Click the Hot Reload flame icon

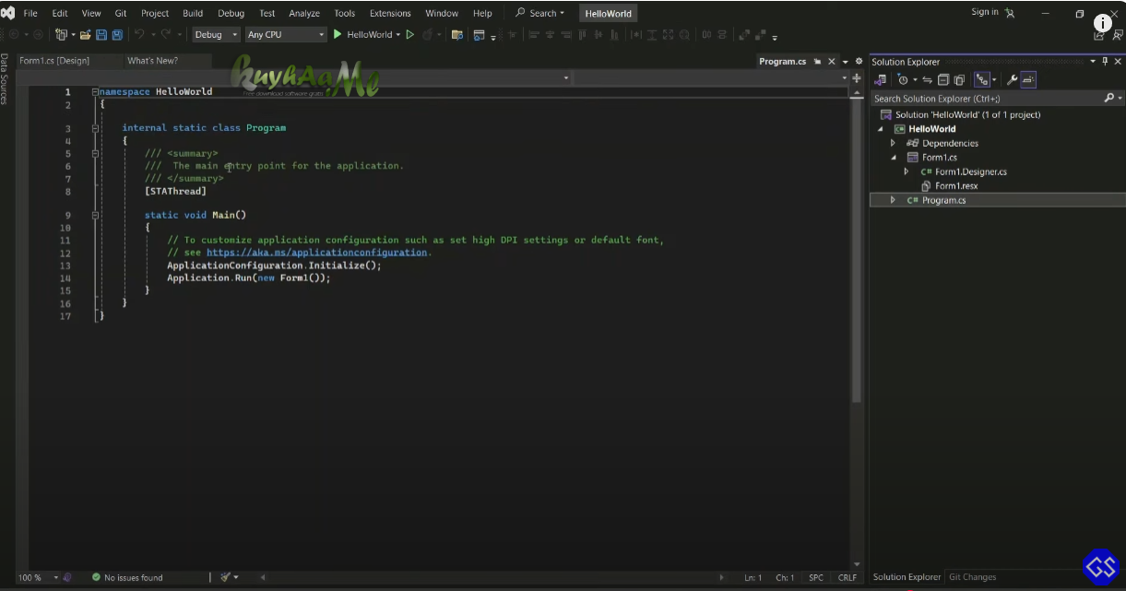click(x=428, y=35)
